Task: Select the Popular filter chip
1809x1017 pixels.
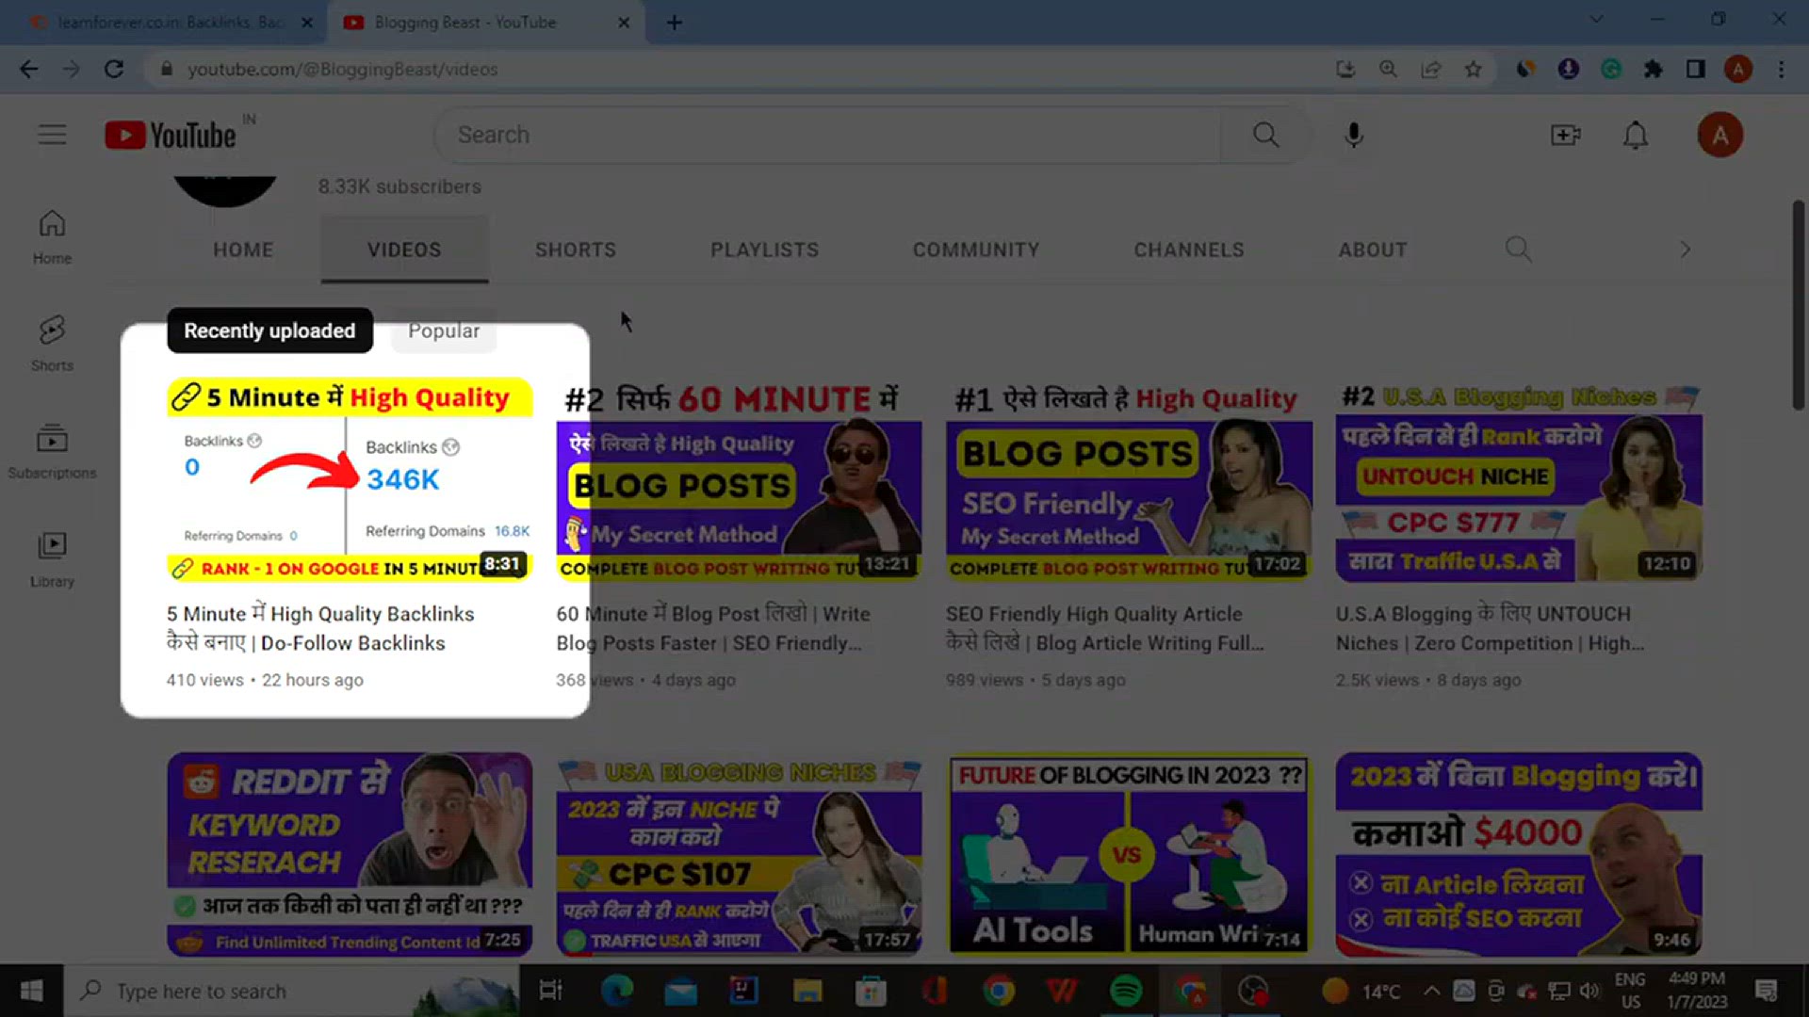Action: (444, 331)
